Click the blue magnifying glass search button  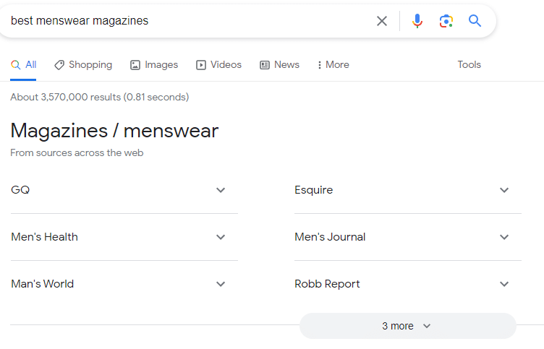pos(475,21)
